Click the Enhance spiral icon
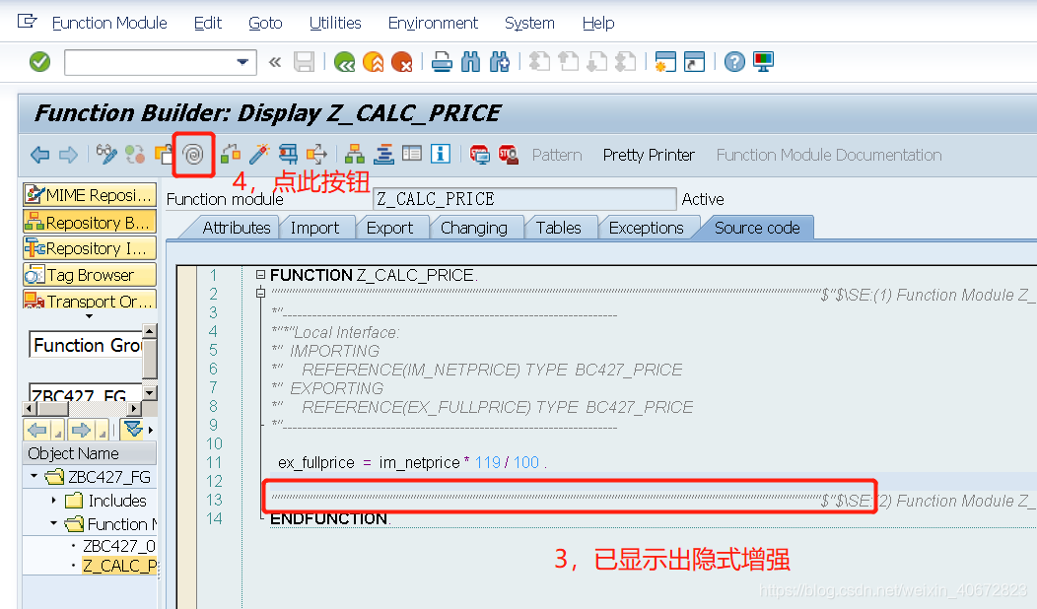This screenshot has width=1037, height=609. click(x=193, y=155)
